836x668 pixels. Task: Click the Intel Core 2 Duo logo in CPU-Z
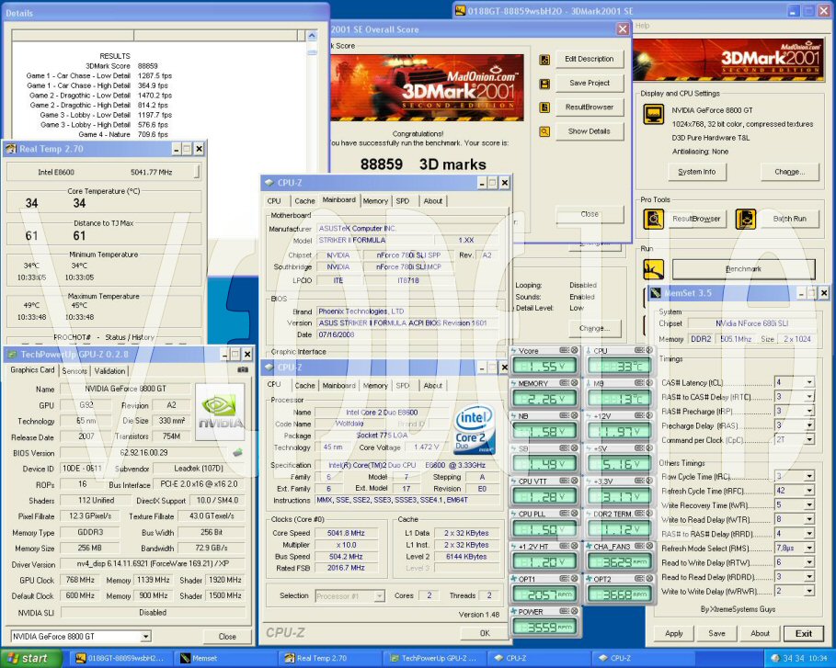[474, 431]
